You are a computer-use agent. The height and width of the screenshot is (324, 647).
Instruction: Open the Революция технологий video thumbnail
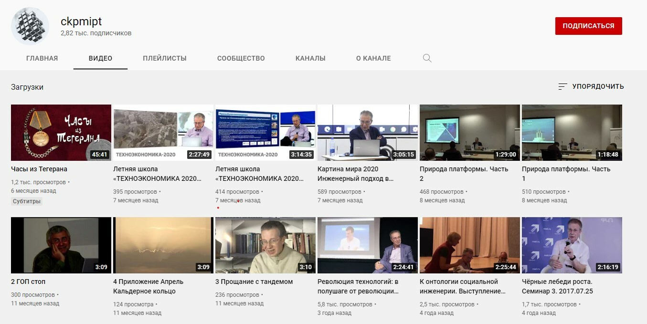click(367, 245)
